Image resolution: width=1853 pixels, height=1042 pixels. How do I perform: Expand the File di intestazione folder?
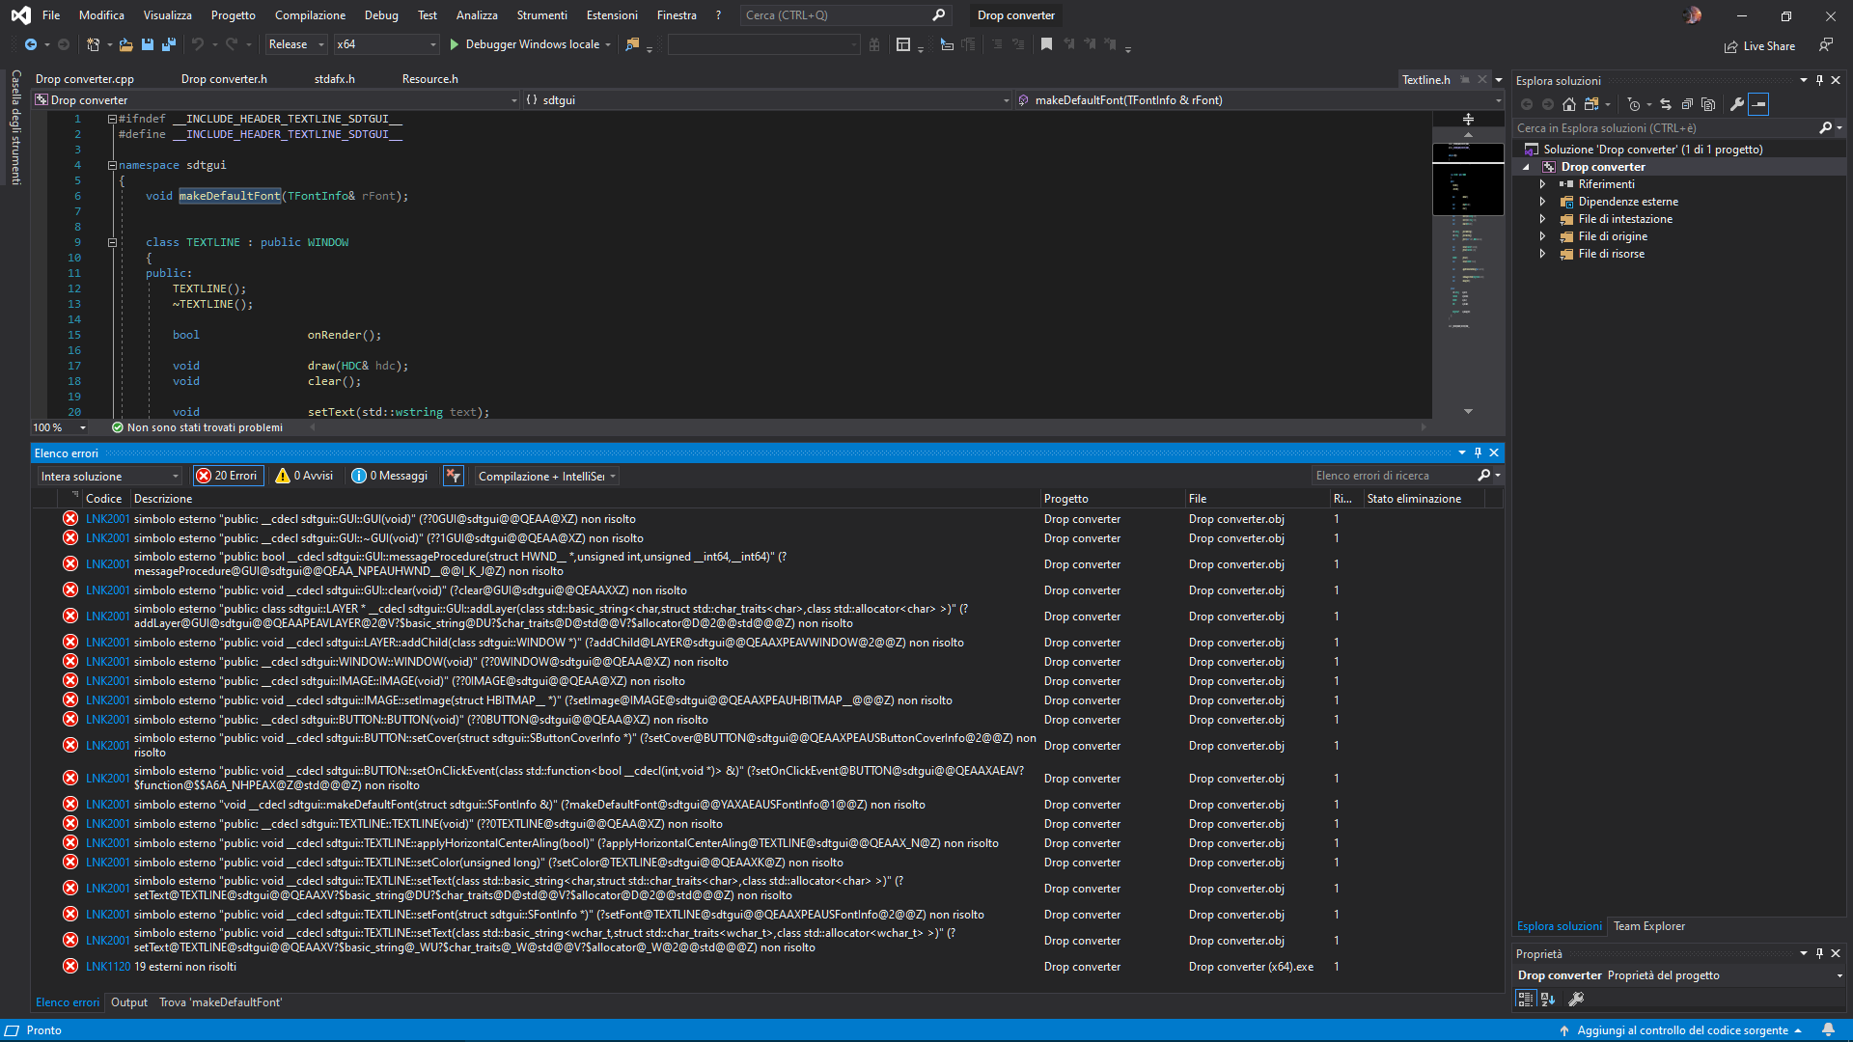point(1542,219)
